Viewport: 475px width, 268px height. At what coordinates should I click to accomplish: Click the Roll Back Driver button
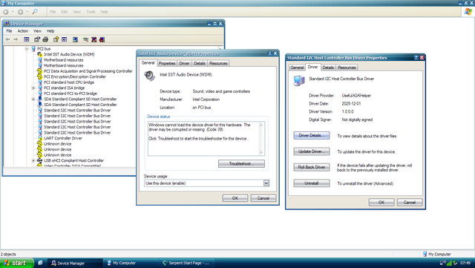coord(312,167)
